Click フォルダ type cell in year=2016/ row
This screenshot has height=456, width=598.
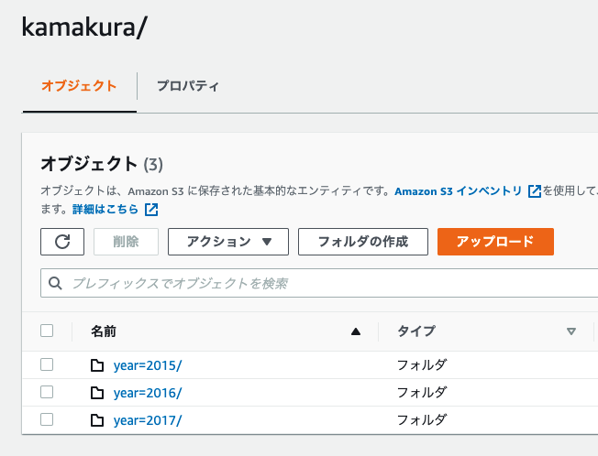(x=422, y=393)
